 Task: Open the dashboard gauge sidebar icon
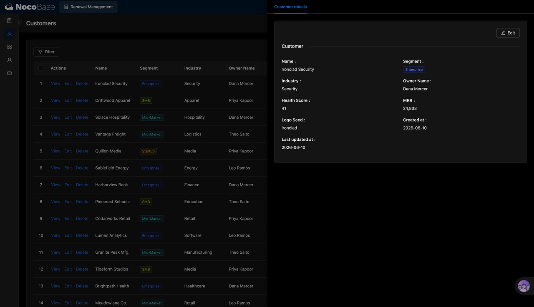point(9,73)
